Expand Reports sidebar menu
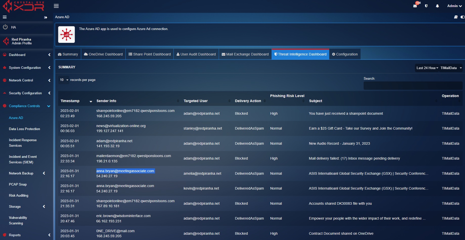465x240 pixels. tap(27, 235)
